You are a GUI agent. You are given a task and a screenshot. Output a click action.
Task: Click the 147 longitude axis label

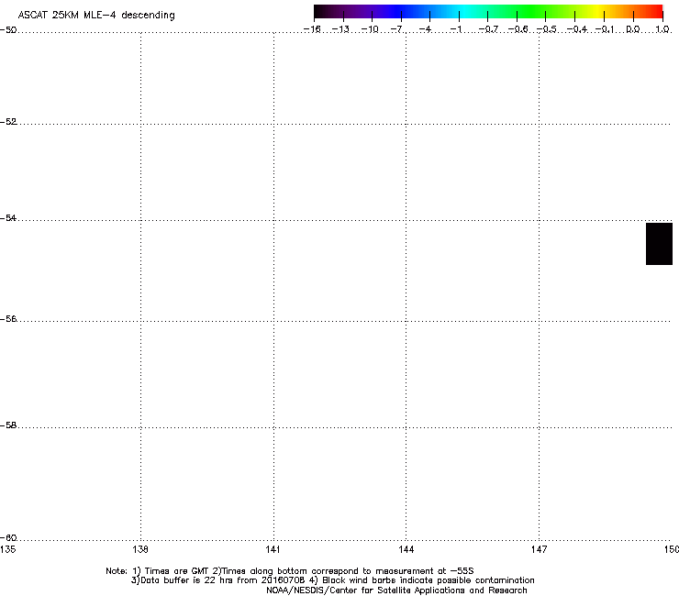coord(539,549)
